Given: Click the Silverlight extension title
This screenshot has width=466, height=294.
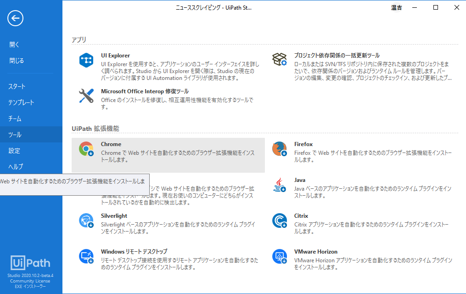Looking at the screenshot, I should [x=114, y=216].
